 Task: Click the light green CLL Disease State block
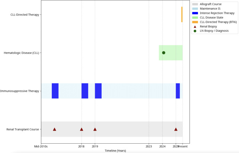click(171, 53)
